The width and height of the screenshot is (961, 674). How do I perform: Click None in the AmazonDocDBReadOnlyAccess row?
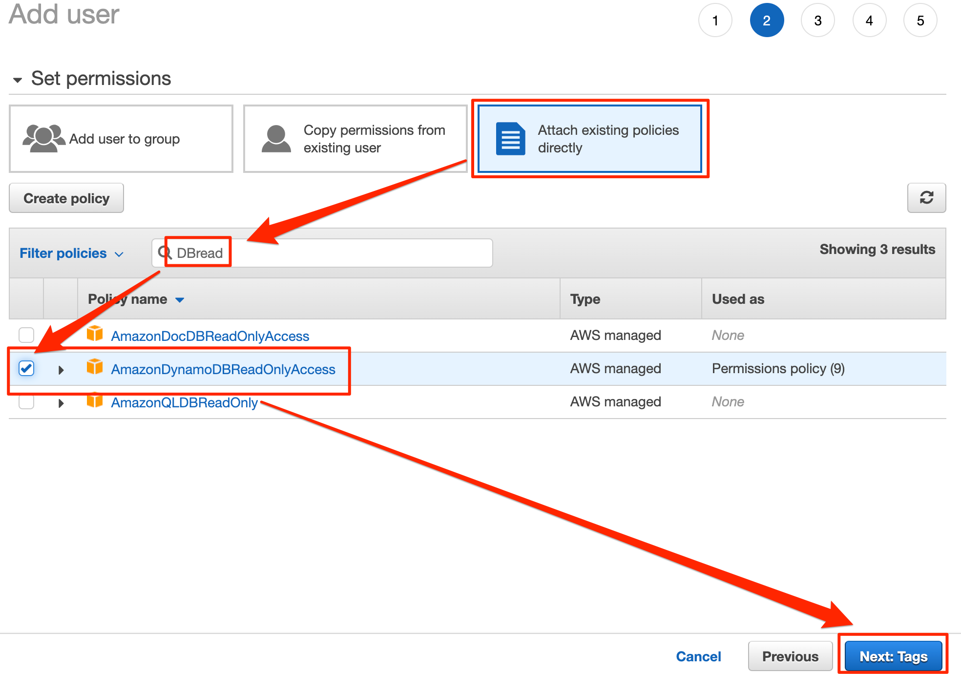[x=728, y=335]
